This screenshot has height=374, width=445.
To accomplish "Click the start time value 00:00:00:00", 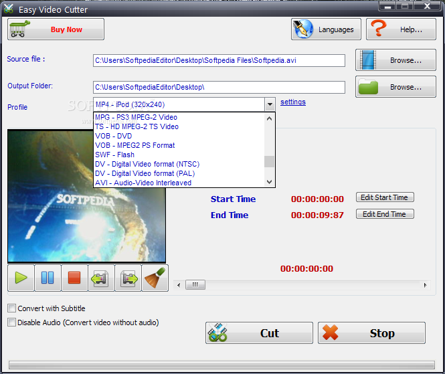I will (317, 199).
